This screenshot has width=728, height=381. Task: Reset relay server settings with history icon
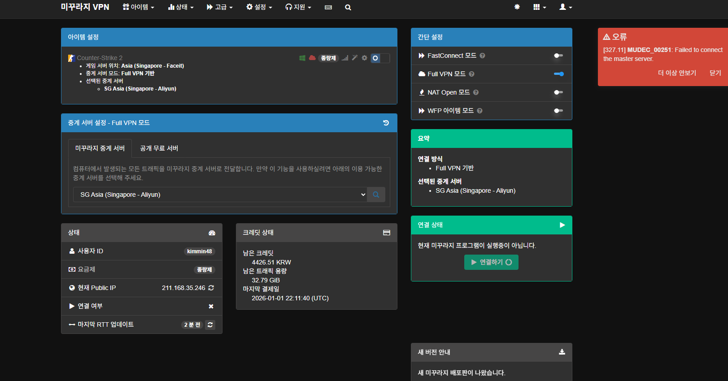pyautogui.click(x=386, y=123)
